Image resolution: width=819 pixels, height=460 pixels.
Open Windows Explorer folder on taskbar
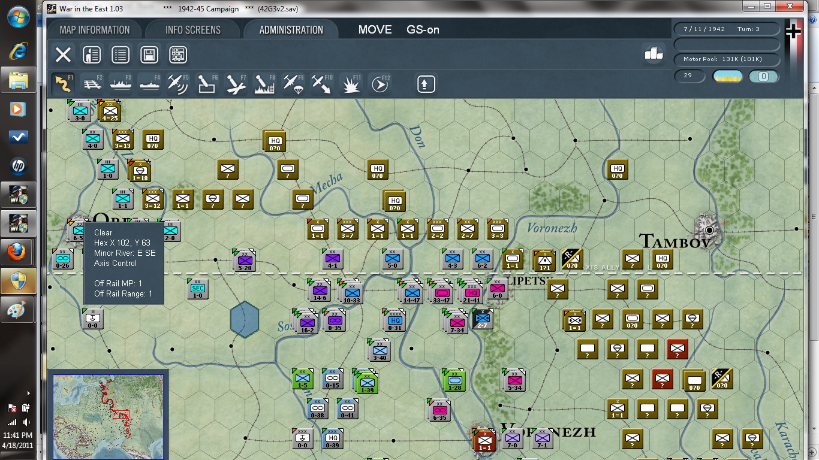18,80
